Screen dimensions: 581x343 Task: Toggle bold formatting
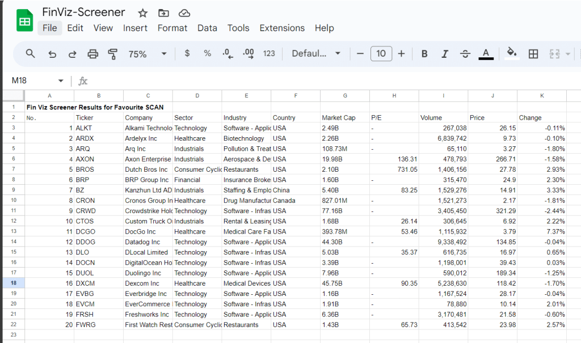424,53
